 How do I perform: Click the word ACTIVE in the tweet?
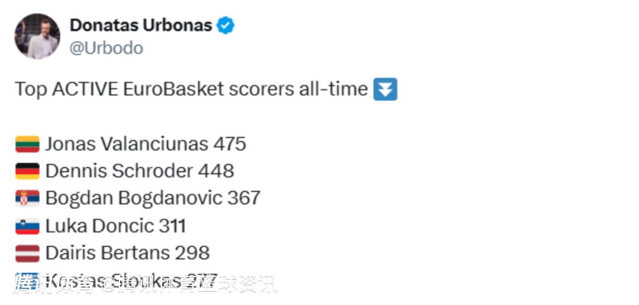click(85, 89)
